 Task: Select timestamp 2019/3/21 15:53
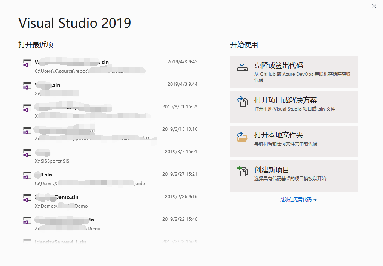coord(180,107)
